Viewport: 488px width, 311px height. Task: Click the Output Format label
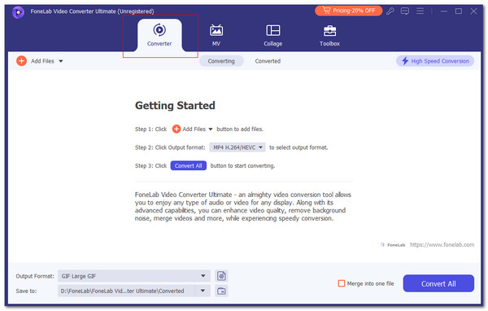[35, 276]
